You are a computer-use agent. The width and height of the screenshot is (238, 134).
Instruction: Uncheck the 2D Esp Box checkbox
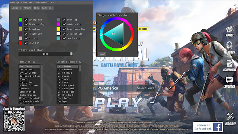coord(26,20)
